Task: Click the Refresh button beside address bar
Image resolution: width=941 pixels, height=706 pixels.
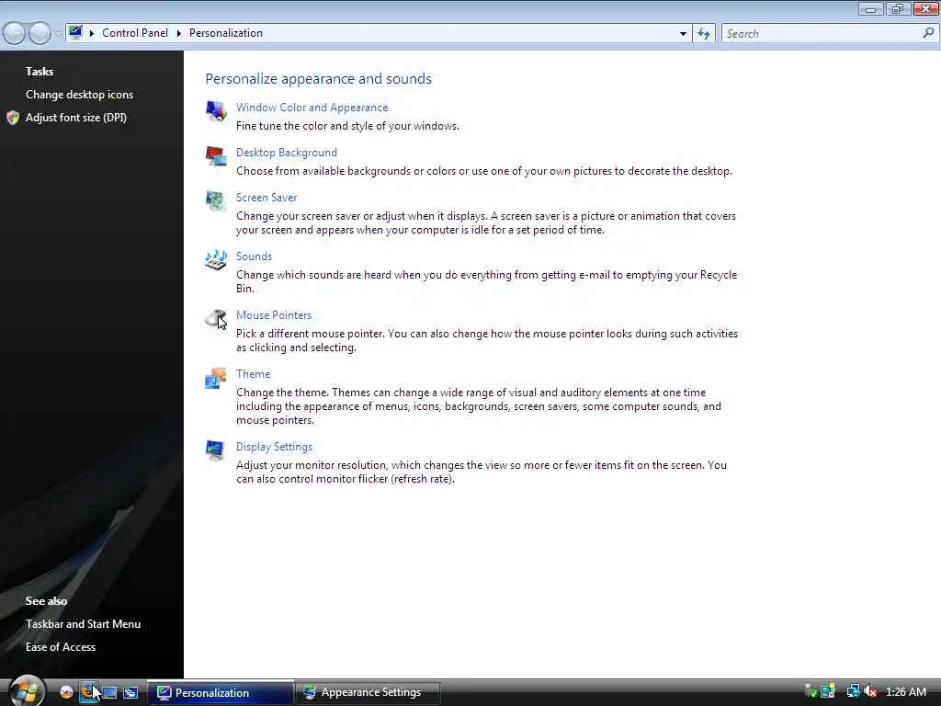Action: coord(704,34)
